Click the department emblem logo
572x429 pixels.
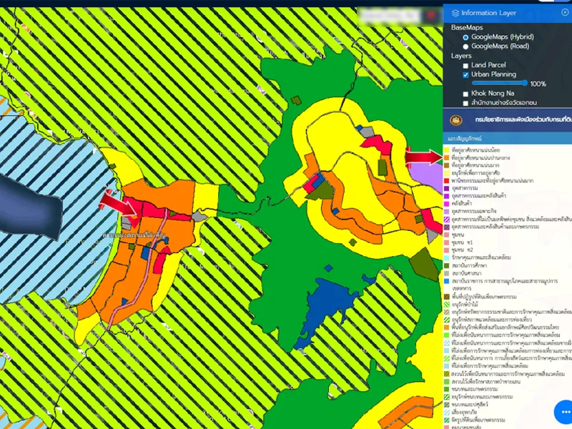tap(453, 119)
